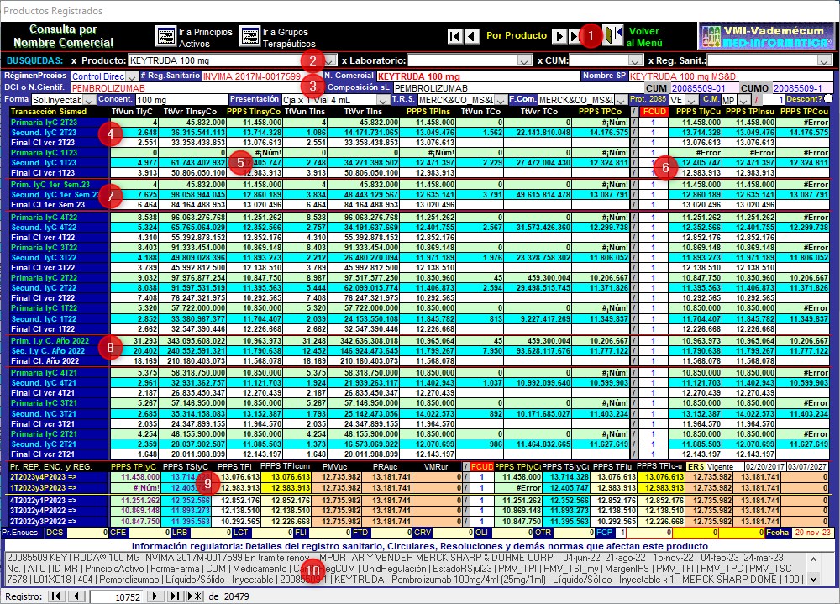The height and width of the screenshot is (604, 840).
Task: Click the ERS start date 02/20/2017
Action: (x=764, y=467)
